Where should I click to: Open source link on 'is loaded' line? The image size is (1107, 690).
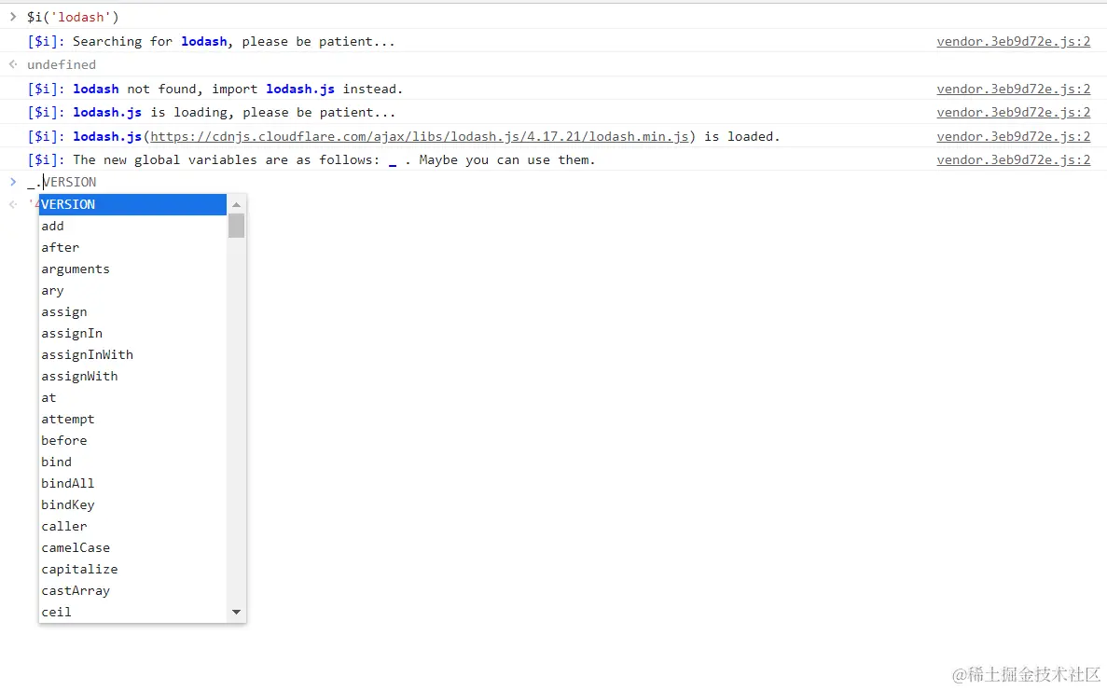point(1013,137)
